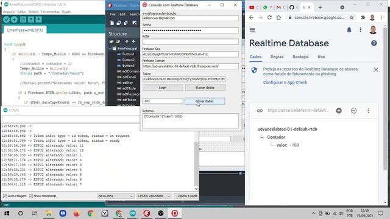
Task: Click the Buscar dados button
Action: (x=205, y=88)
